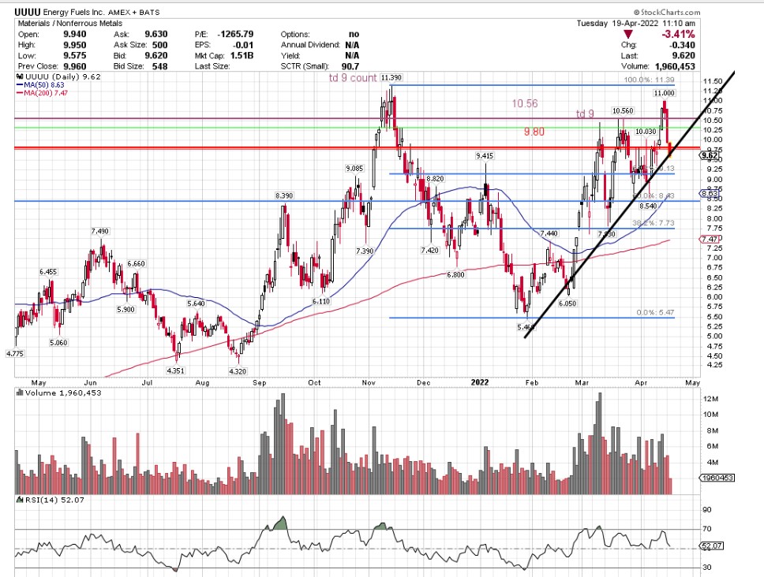Screen dimensions: 764x577
Task: Click the 0.0%: 5.47 Fibonacci label
Action: (655, 312)
